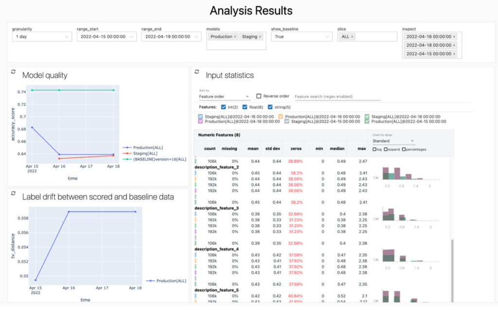Screen dimensions: 498x316
Task: Toggle Staging[ALL] series in Model quality legend
Action: tap(140, 154)
